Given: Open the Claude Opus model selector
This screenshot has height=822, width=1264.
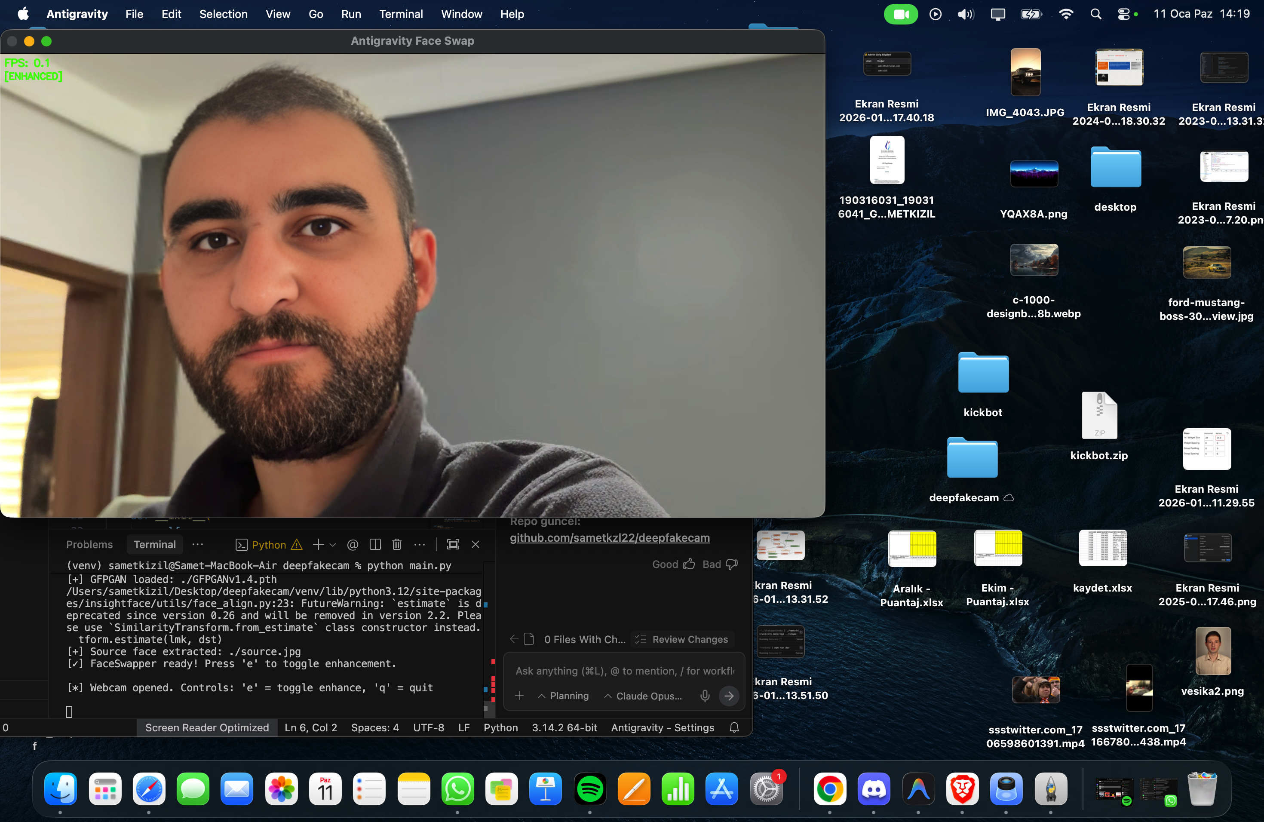Looking at the screenshot, I should coord(643,696).
